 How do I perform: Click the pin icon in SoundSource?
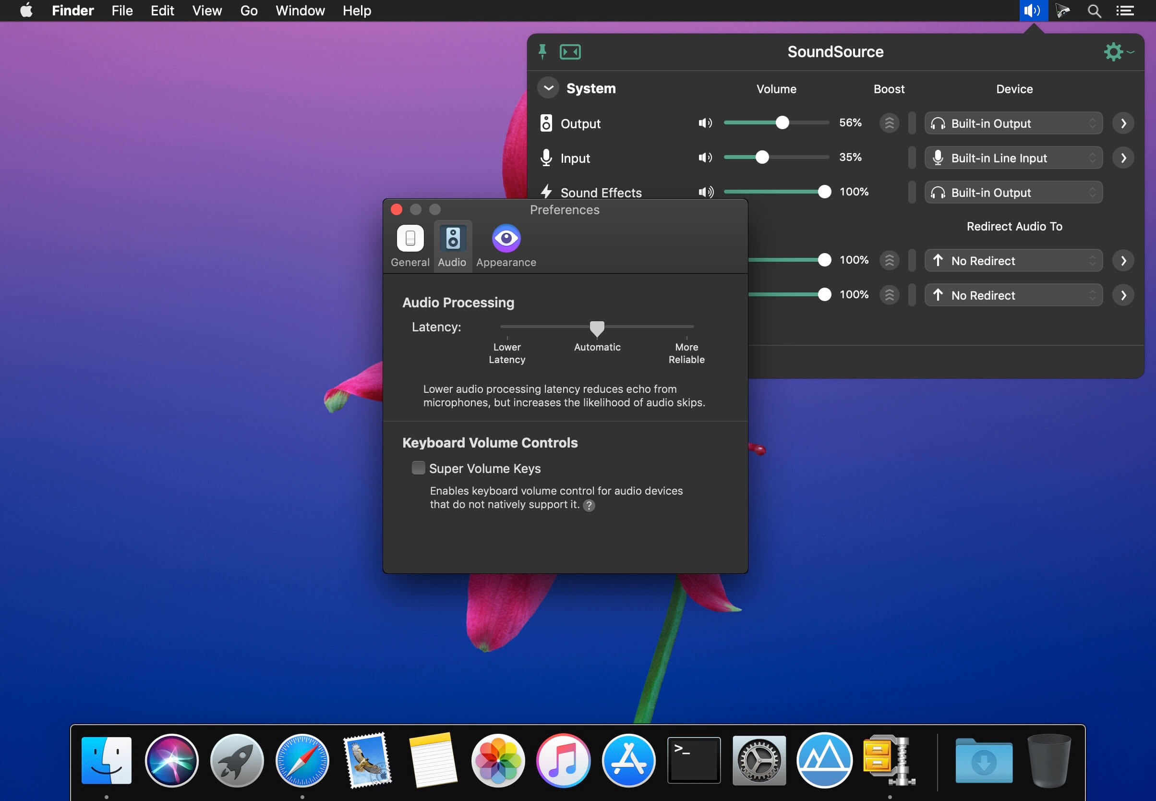[542, 51]
